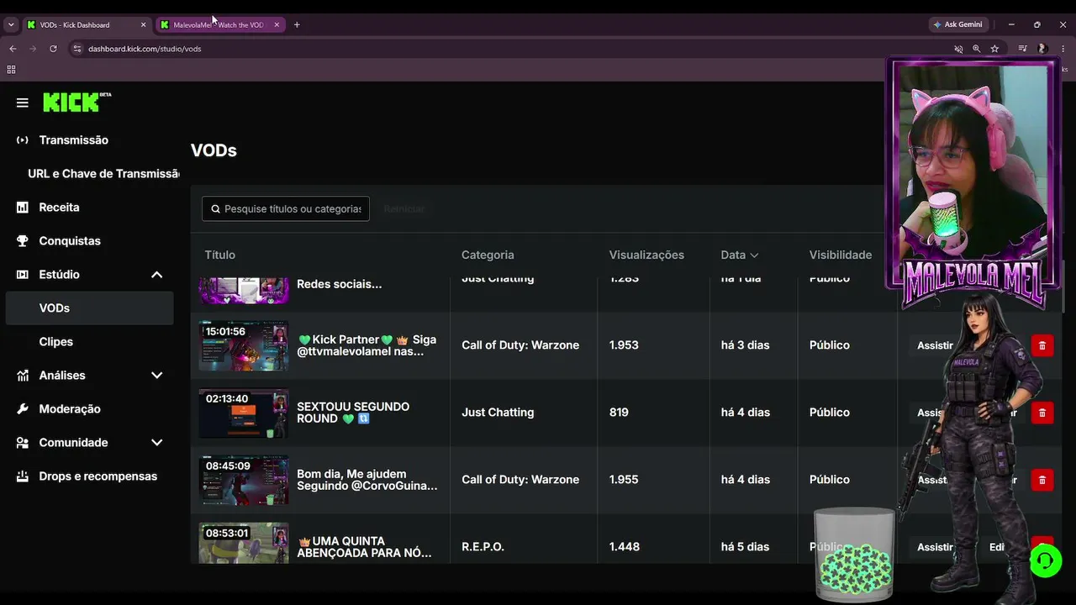Expand the Comunidade section
Viewport: 1076px width, 605px height.
click(156, 443)
